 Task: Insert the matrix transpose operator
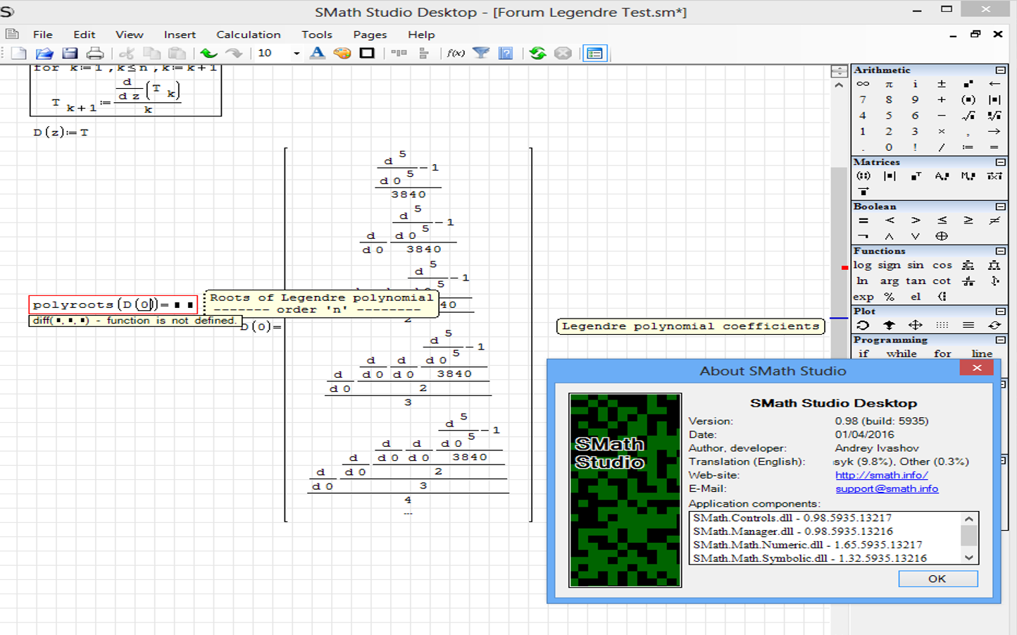(x=916, y=176)
